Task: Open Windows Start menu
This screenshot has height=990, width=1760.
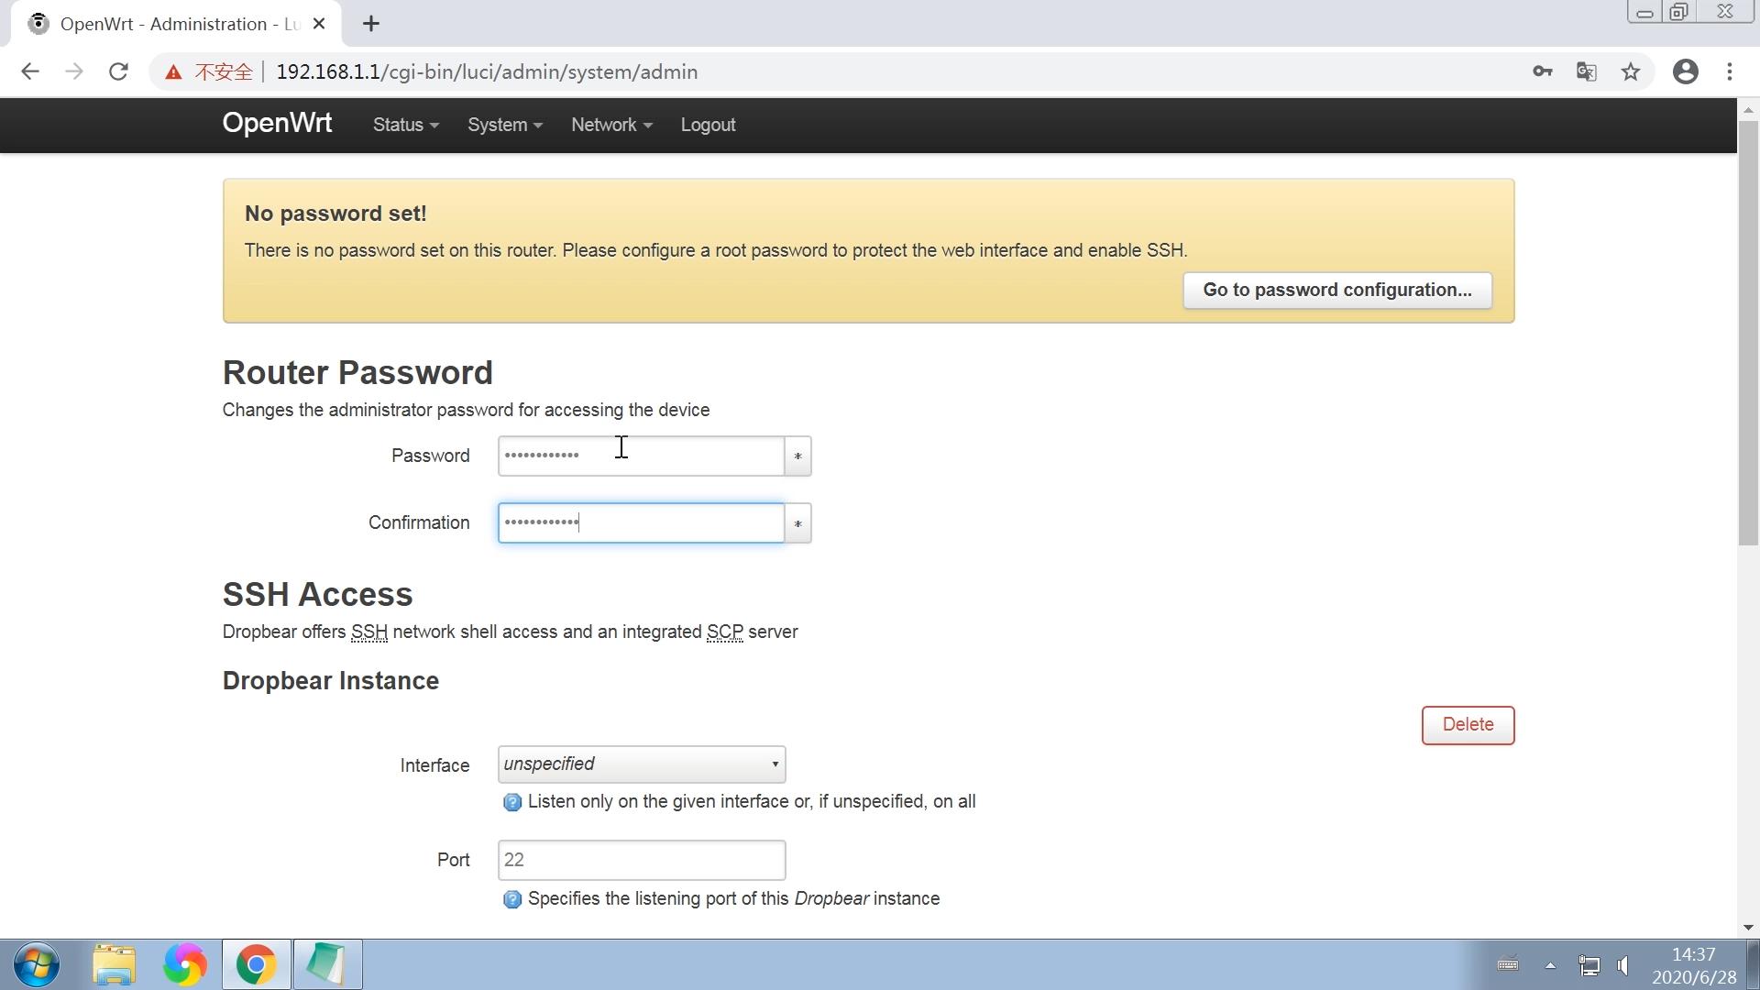Action: click(37, 964)
